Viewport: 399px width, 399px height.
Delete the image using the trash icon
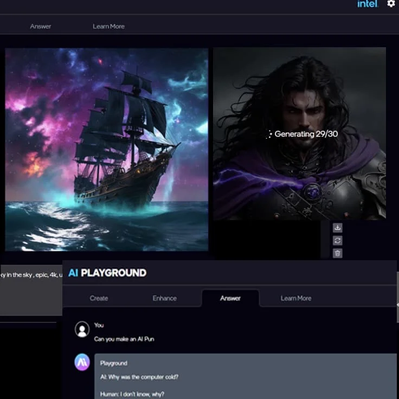click(337, 253)
